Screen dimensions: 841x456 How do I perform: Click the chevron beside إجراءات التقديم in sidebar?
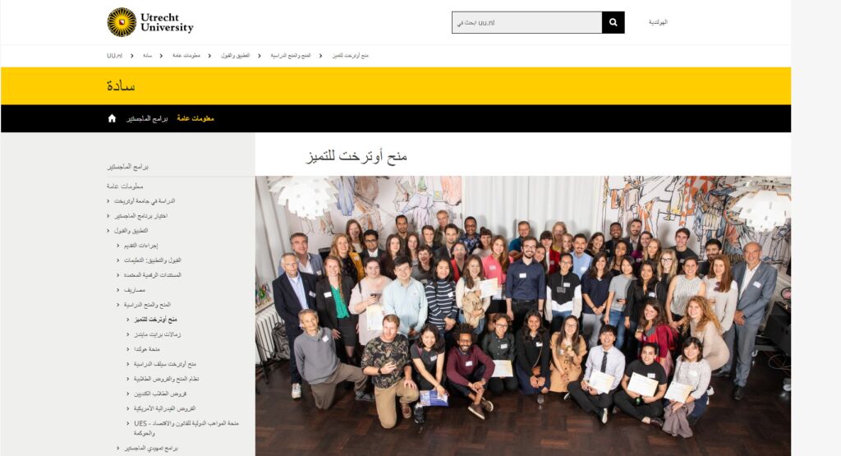pyautogui.click(x=118, y=246)
